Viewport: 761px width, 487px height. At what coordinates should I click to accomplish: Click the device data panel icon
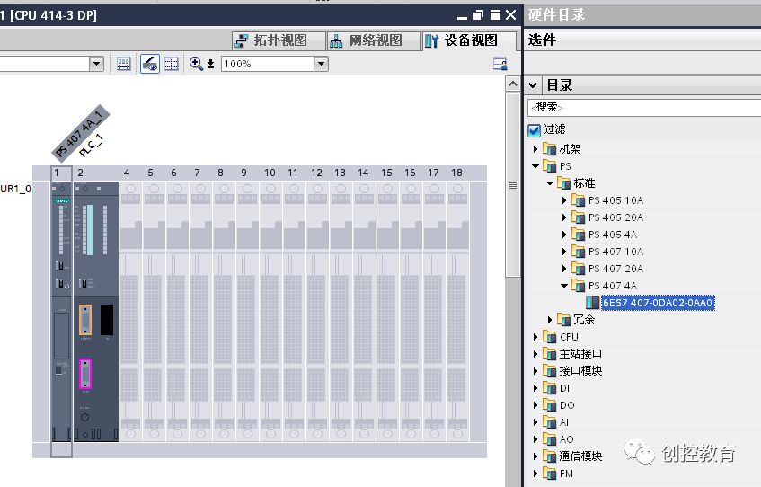click(500, 64)
